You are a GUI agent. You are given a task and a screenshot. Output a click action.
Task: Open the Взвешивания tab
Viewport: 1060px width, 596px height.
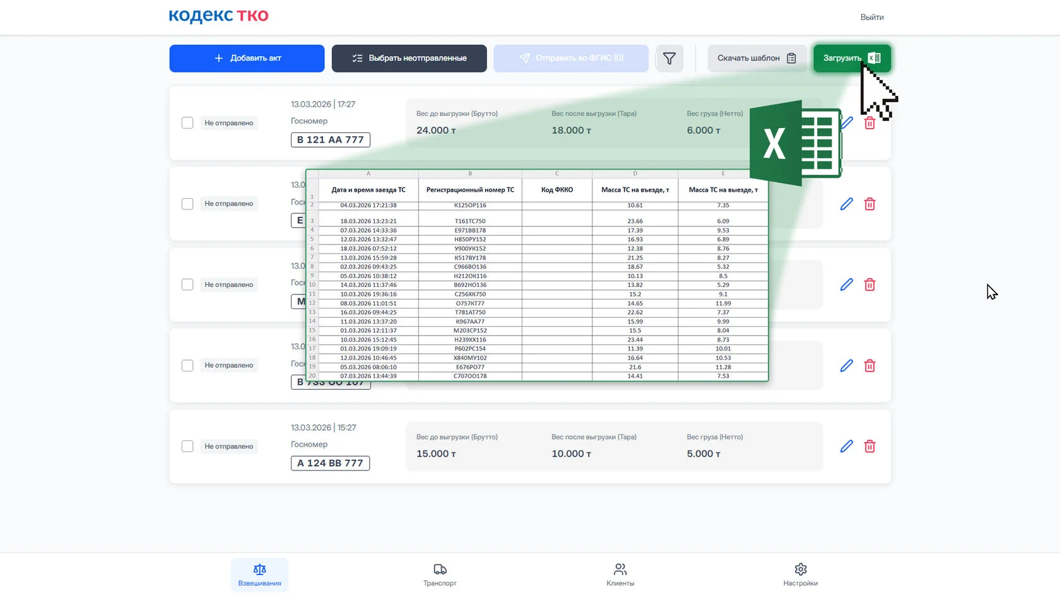click(259, 575)
